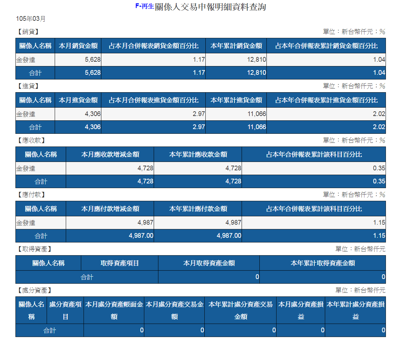Click the 本月處分資產帳面金額 column header

pos(114,310)
